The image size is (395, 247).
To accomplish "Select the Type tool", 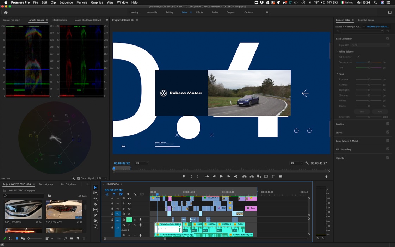I will pyautogui.click(x=95, y=226).
